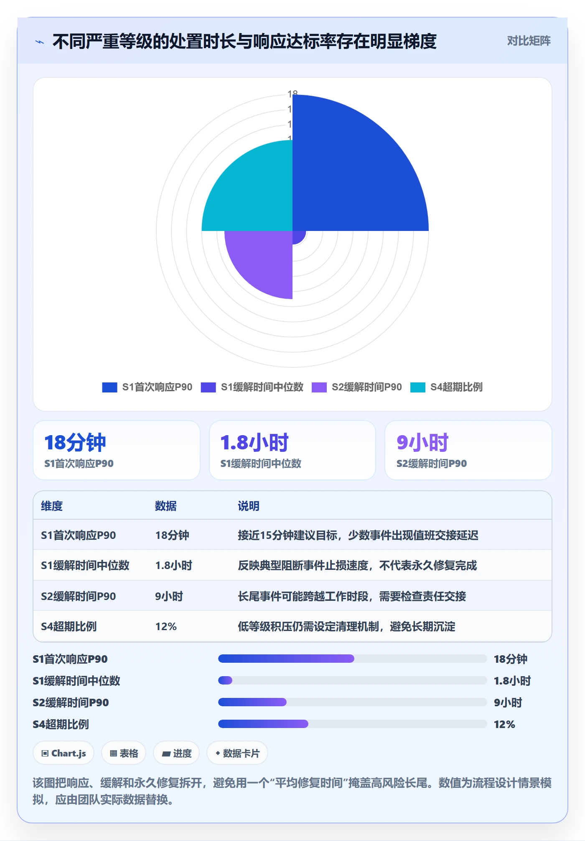Click the S4超期比例 progress bar
This screenshot has height=841, width=585.
pyautogui.click(x=352, y=724)
